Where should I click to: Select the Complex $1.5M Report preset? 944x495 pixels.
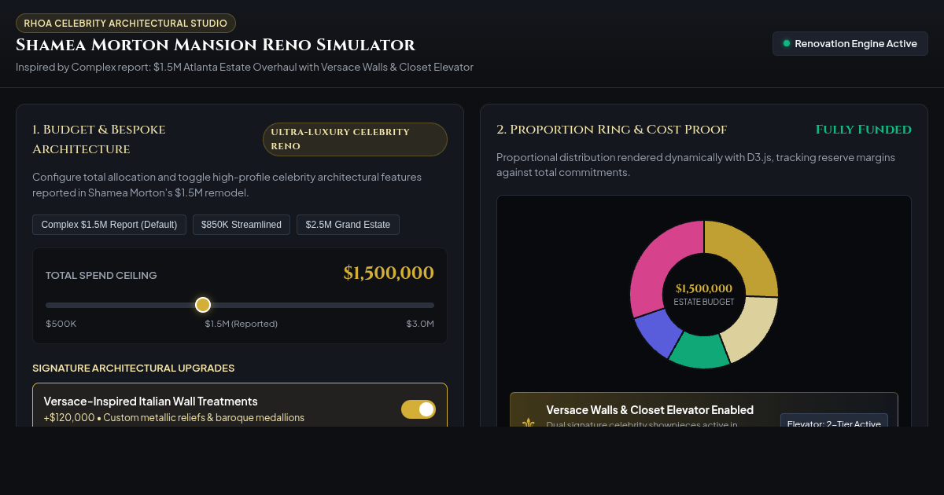[x=109, y=225]
